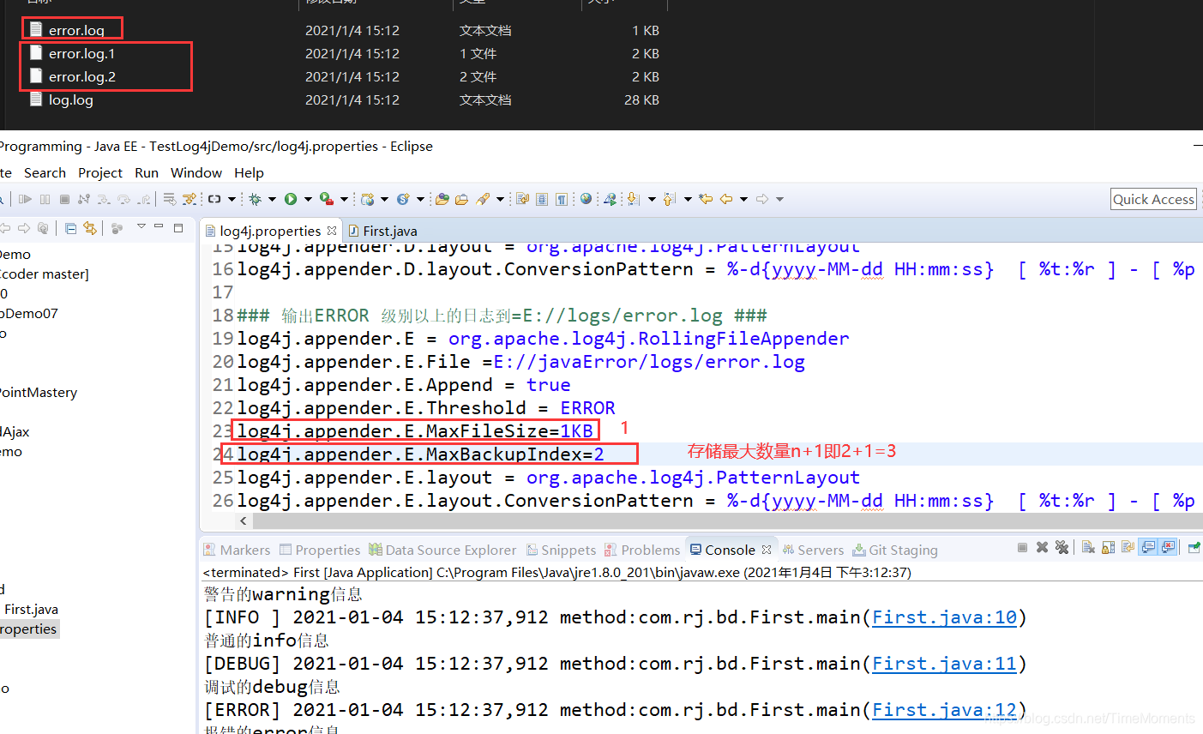
Task: Click the Open Web Browser globe icon
Action: click(586, 198)
